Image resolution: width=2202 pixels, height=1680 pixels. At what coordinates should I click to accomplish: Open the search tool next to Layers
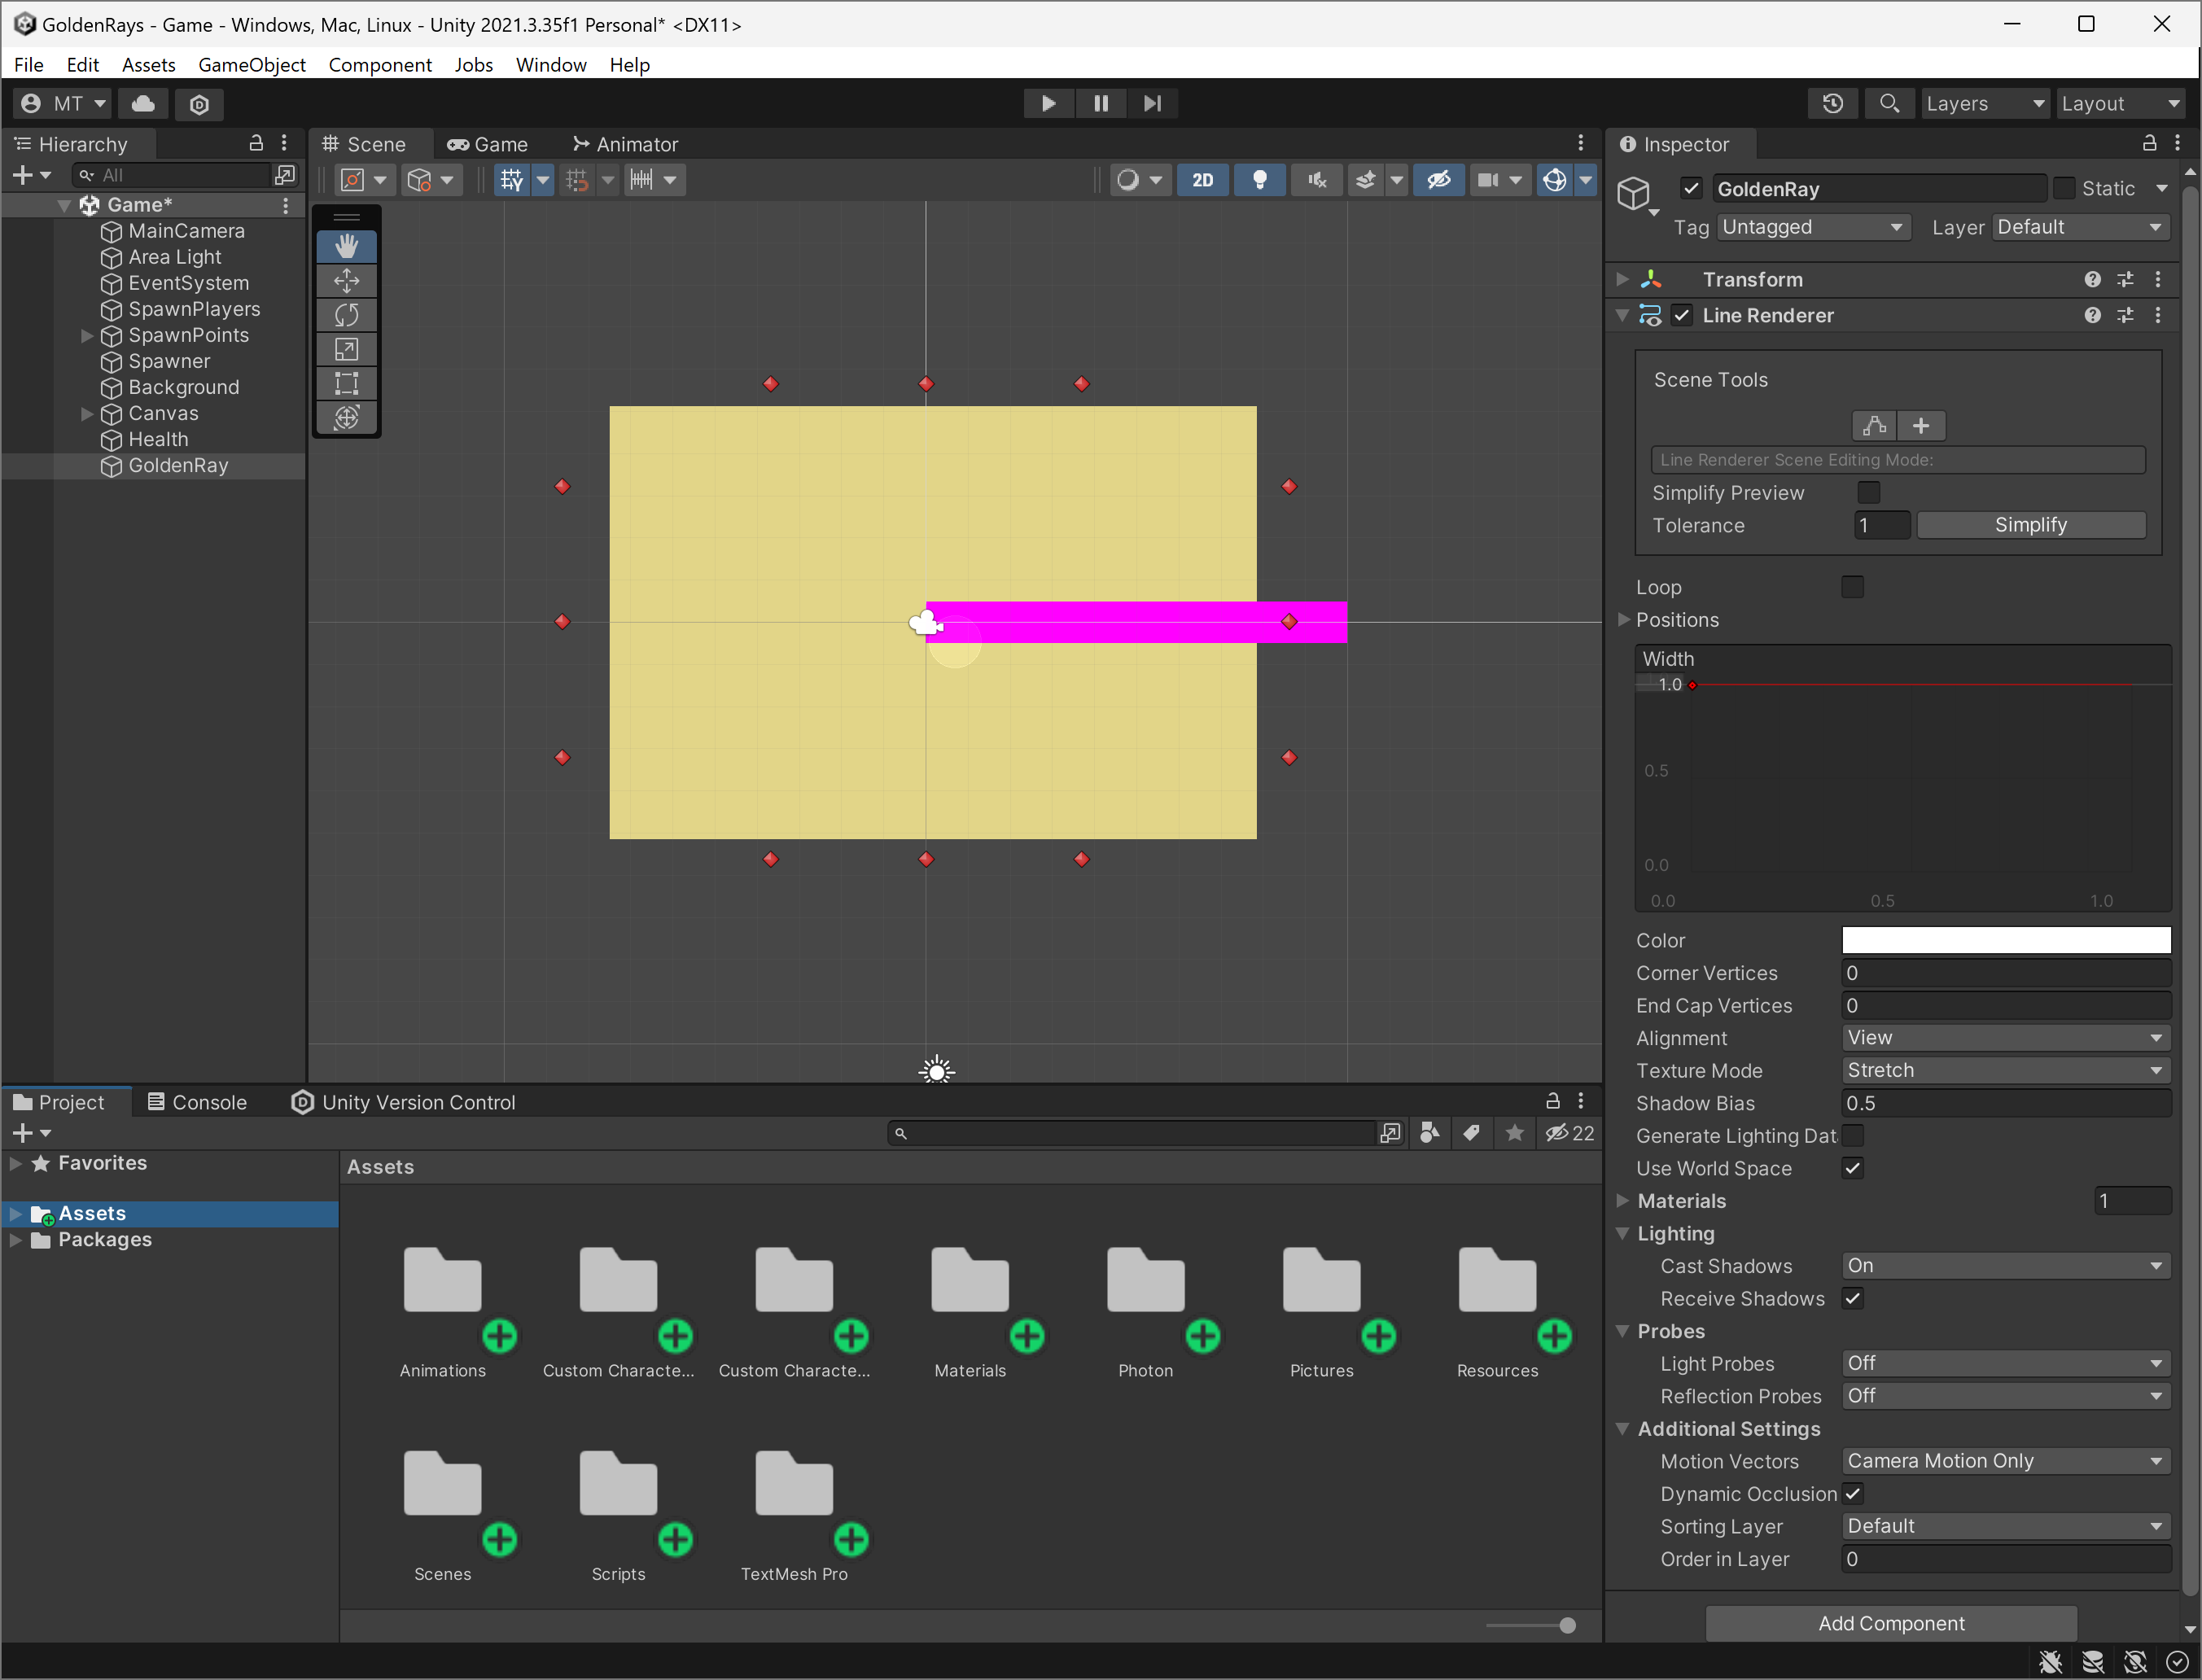[1889, 103]
